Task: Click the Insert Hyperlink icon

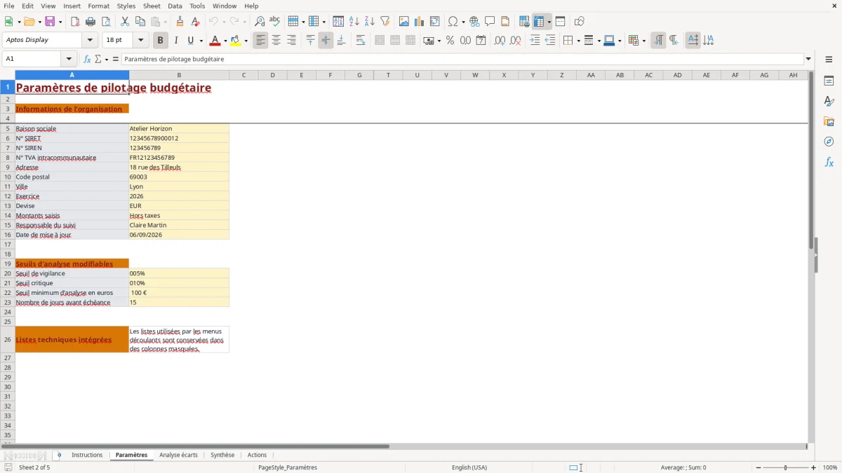Action: click(x=474, y=22)
